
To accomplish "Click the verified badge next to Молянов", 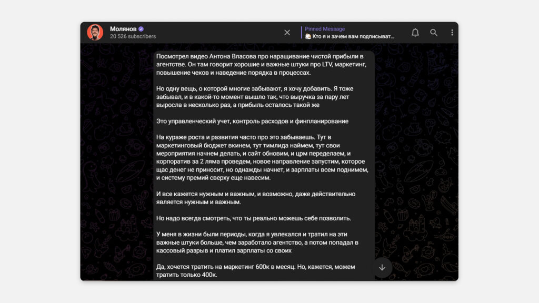I will (x=141, y=29).
